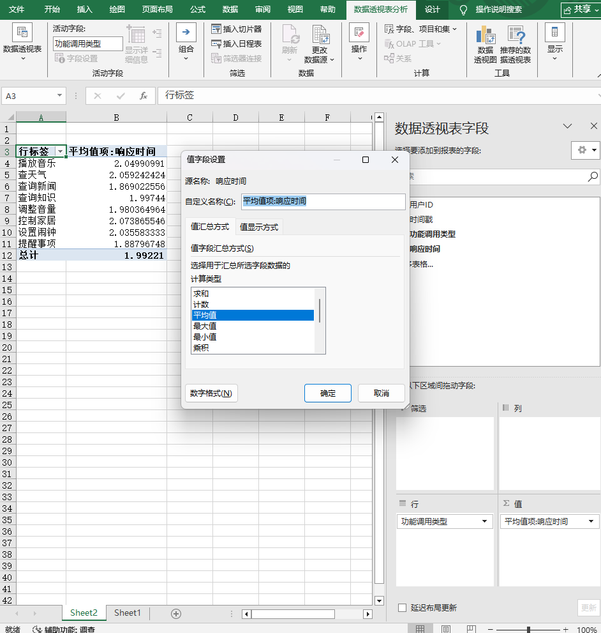Viewport: 601px width, 633px height.
Task: Click the 共享 share button
Action: [581, 10]
